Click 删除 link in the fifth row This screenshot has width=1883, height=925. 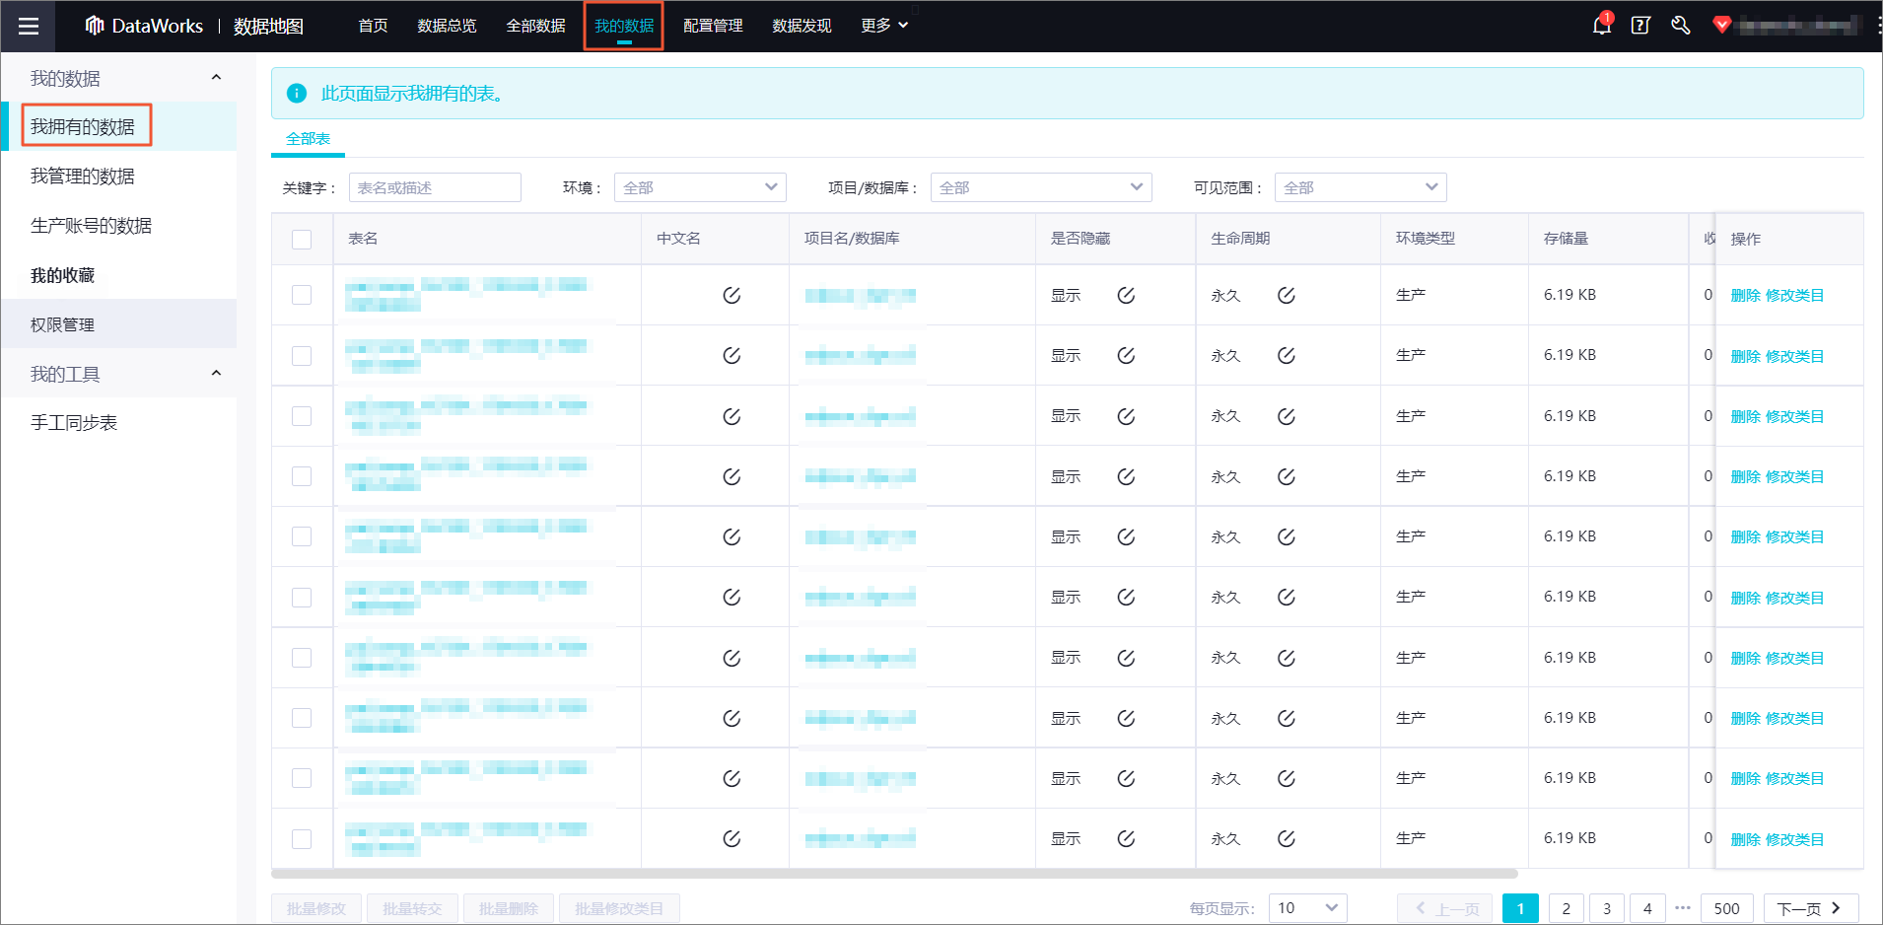[x=1745, y=536]
